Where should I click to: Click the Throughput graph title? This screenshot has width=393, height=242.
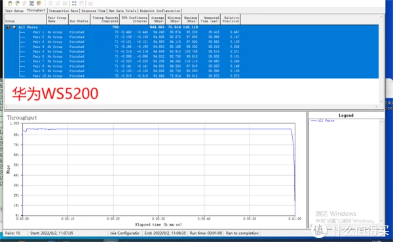22,118
